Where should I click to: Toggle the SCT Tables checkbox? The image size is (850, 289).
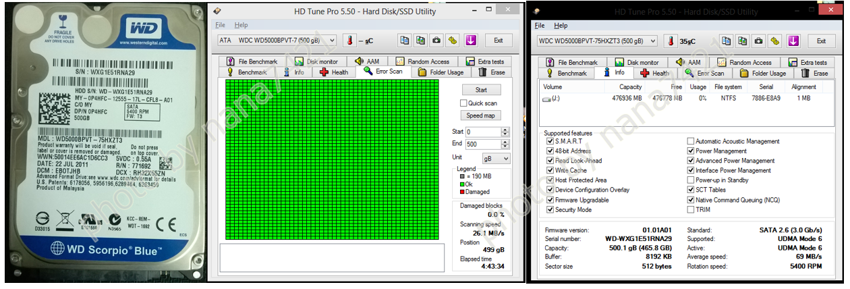(691, 190)
